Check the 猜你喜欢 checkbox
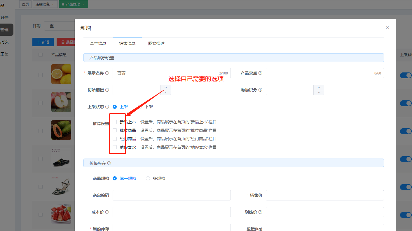412x231 pixels. coord(115,147)
